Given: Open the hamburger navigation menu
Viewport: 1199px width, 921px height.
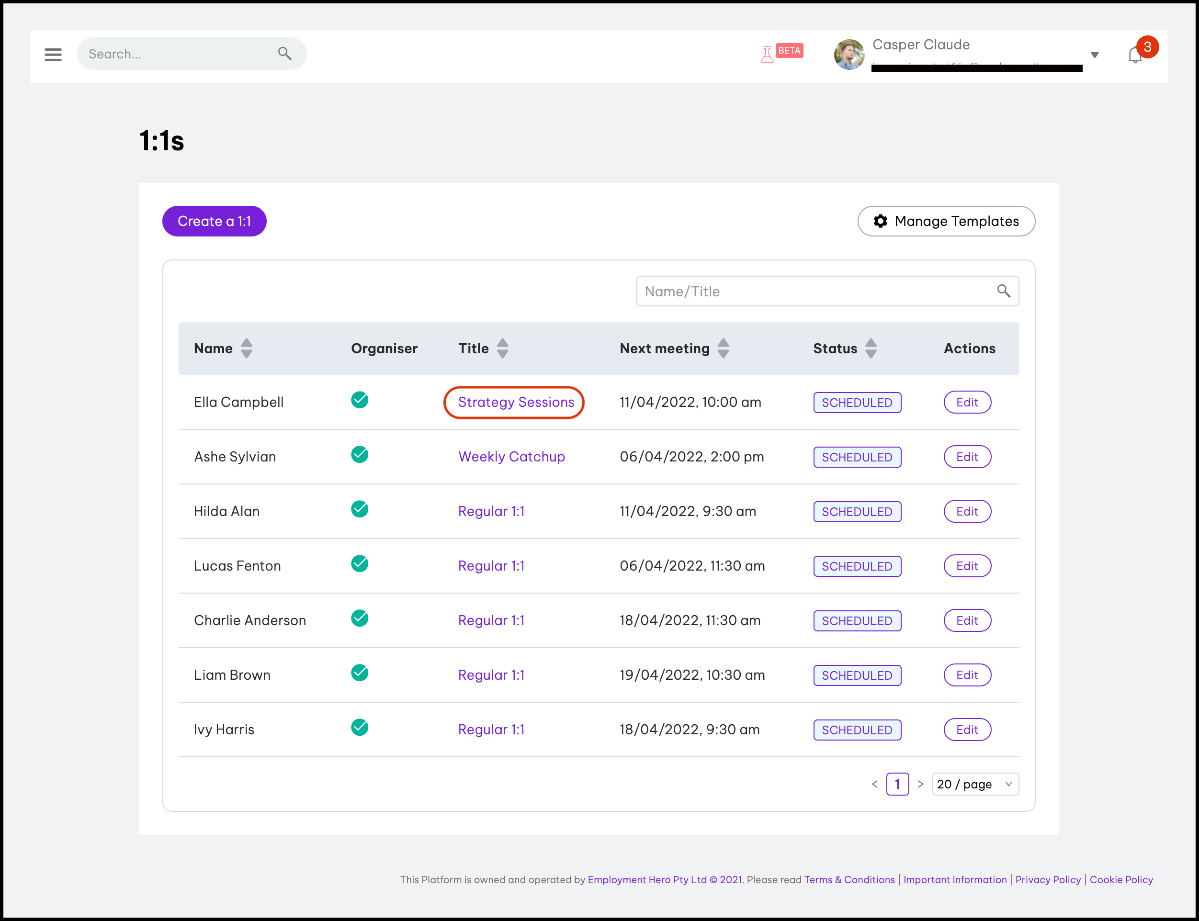Looking at the screenshot, I should pos(53,54).
